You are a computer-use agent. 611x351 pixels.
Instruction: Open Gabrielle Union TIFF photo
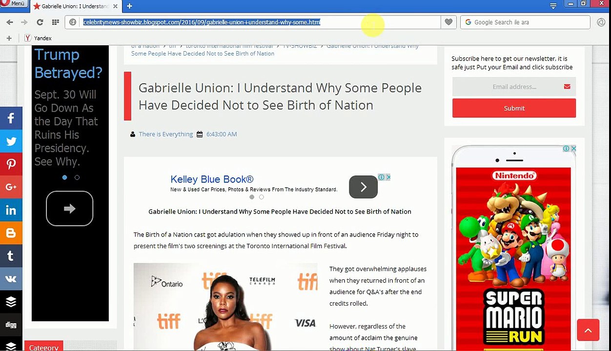coord(225,307)
